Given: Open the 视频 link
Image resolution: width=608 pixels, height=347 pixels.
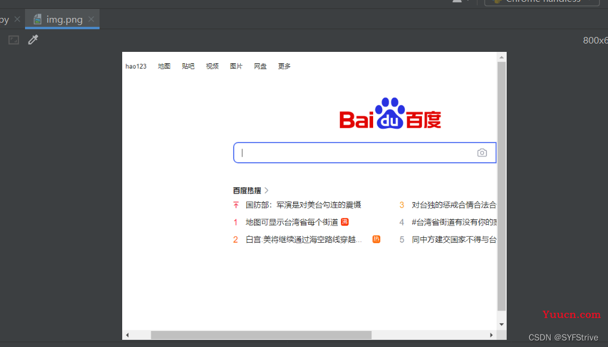Looking at the screenshot, I should pos(212,66).
